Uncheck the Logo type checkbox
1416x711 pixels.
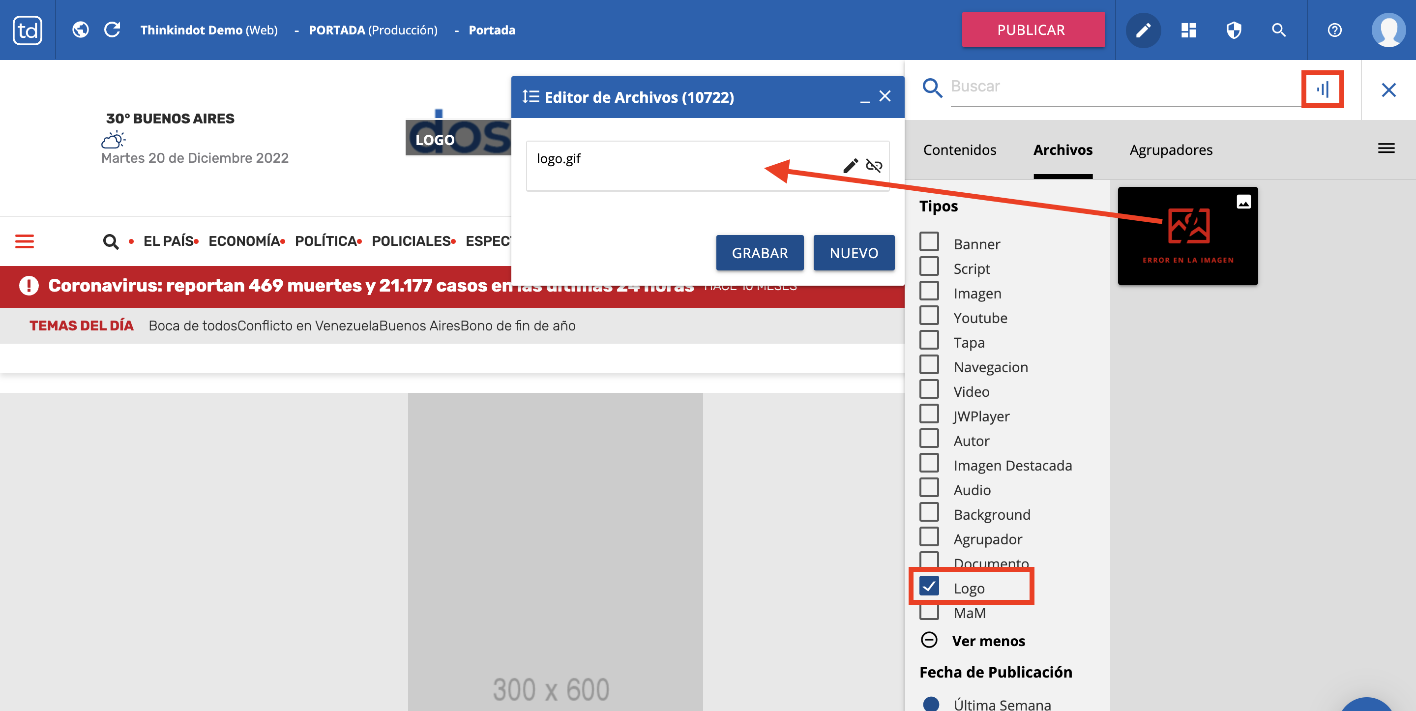[929, 586]
